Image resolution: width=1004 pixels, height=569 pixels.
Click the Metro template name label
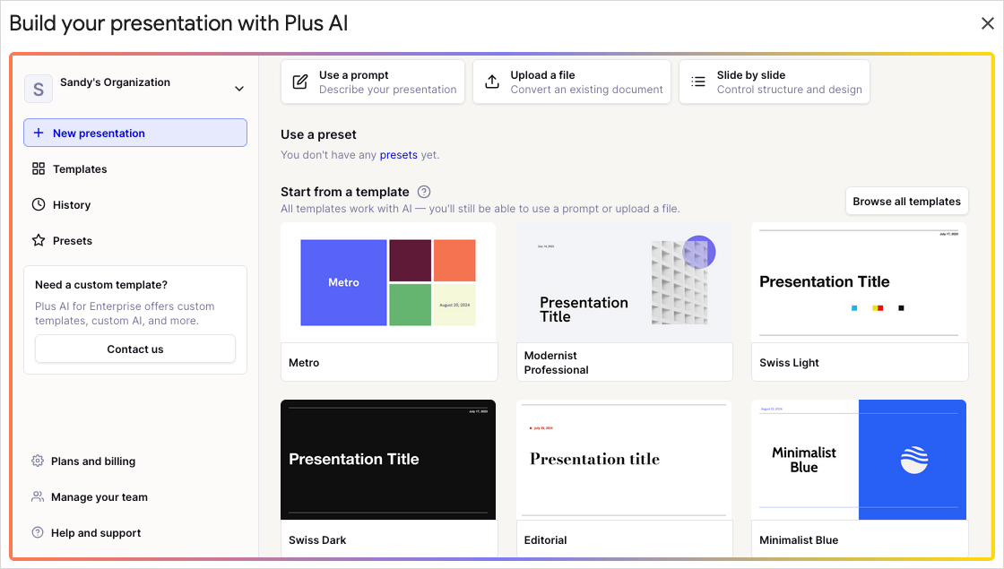point(304,362)
